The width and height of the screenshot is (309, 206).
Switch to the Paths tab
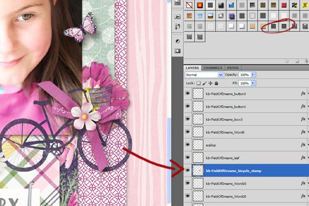[233, 68]
